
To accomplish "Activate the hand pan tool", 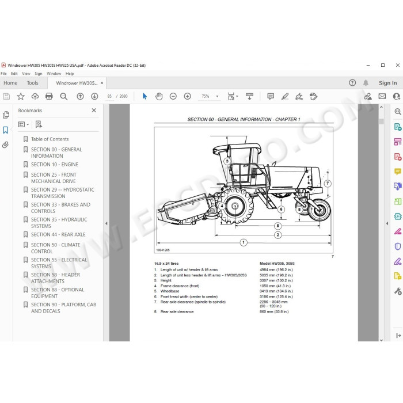I will click(x=159, y=96).
